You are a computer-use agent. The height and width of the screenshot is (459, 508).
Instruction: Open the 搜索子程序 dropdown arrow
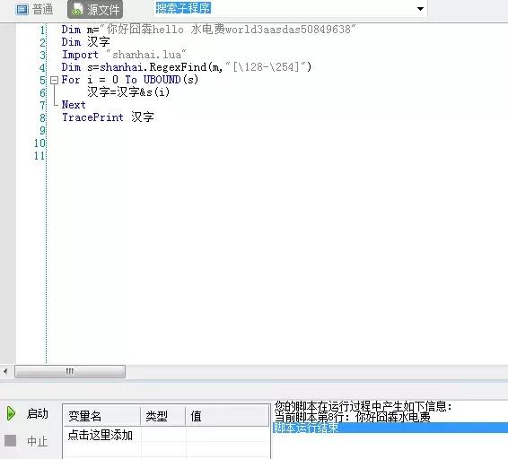click(x=420, y=9)
